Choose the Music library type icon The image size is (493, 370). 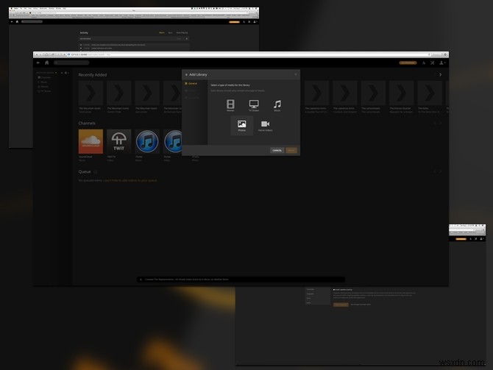pos(277,104)
